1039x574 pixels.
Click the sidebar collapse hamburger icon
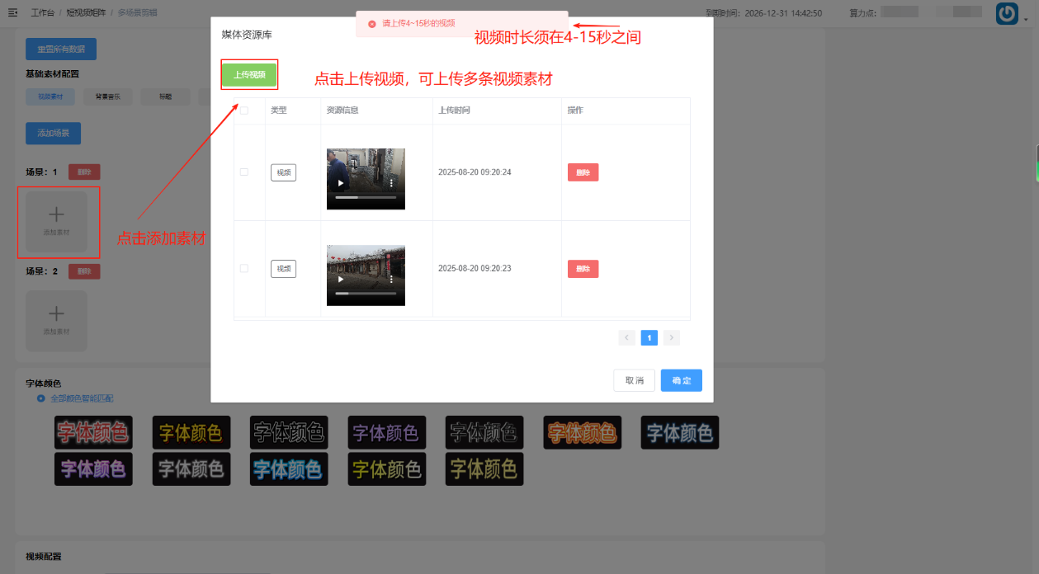pyautogui.click(x=12, y=13)
